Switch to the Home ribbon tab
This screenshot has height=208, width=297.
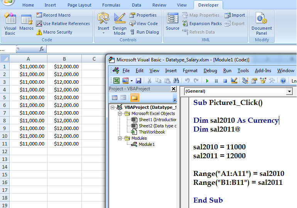28,5
